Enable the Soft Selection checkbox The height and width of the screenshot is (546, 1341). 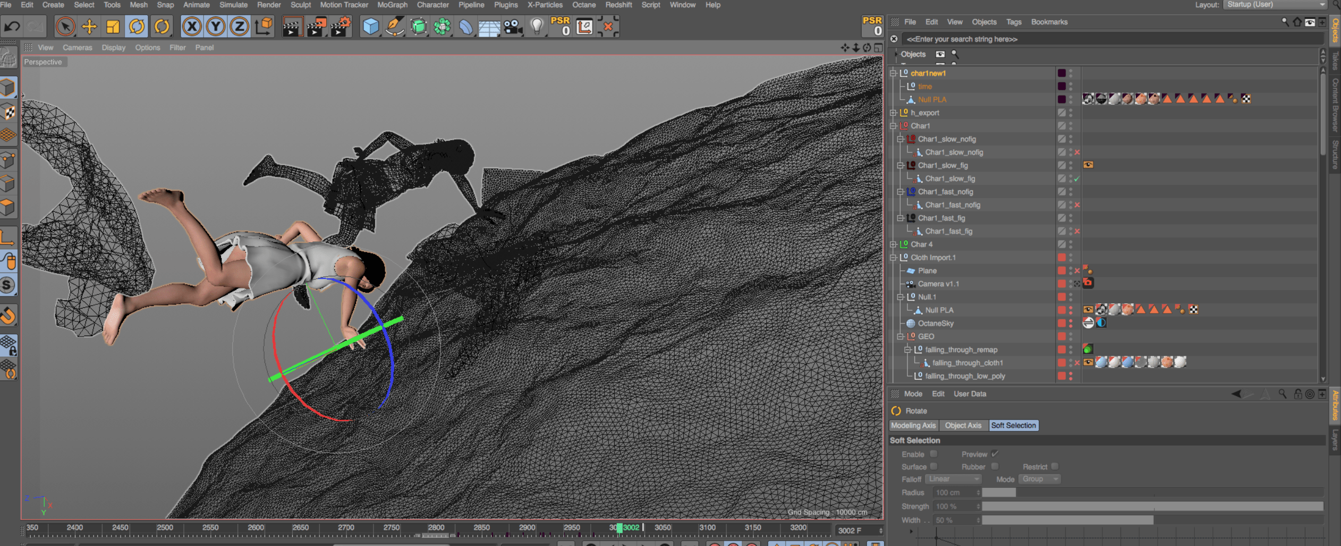[x=933, y=454]
